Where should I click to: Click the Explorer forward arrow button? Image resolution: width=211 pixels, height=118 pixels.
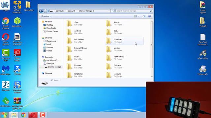pos(45,11)
